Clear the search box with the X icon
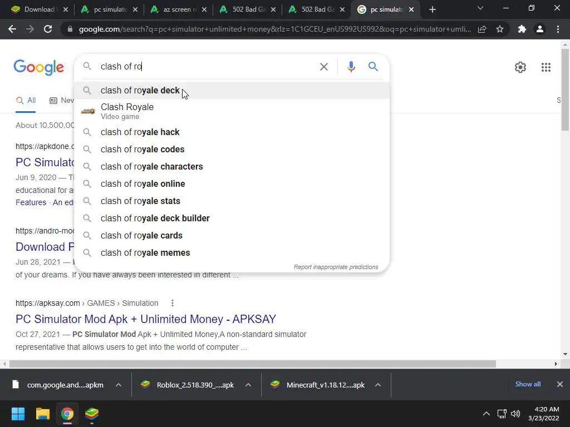Viewport: 570px width, 427px height. pos(323,67)
